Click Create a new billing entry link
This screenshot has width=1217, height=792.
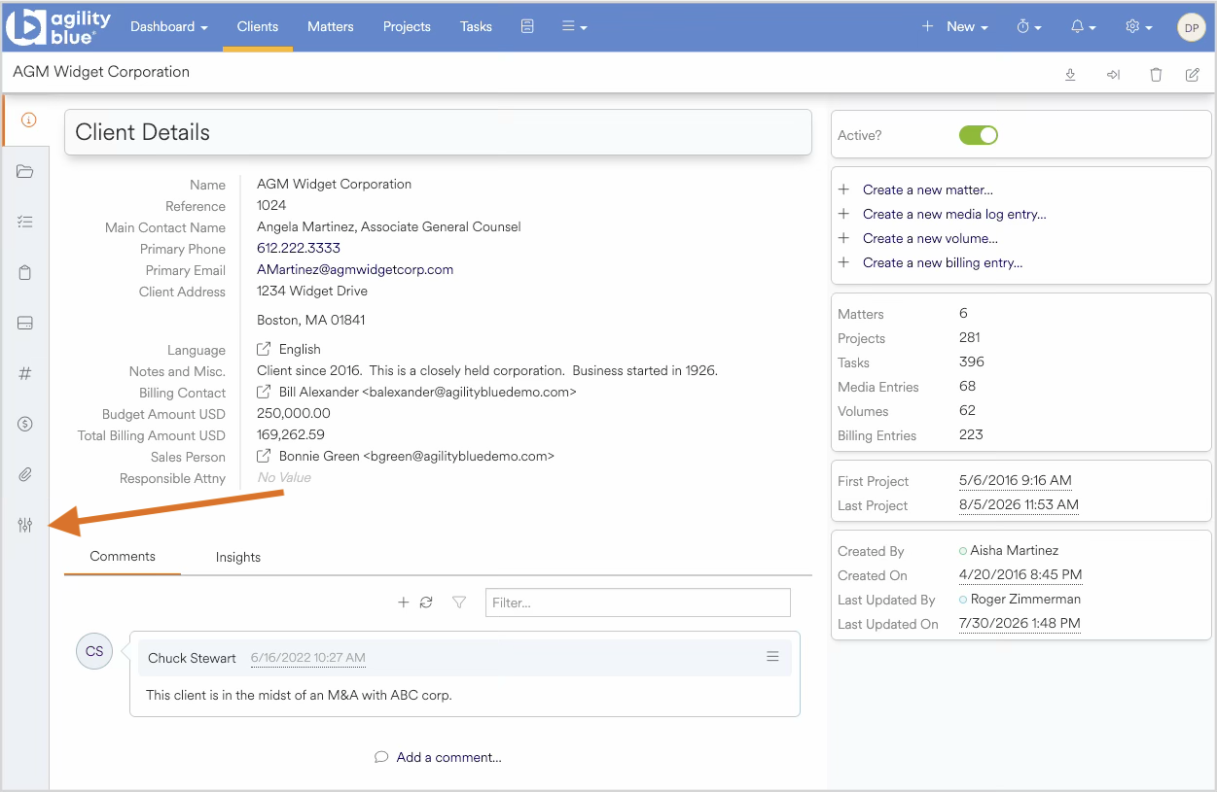[943, 262]
